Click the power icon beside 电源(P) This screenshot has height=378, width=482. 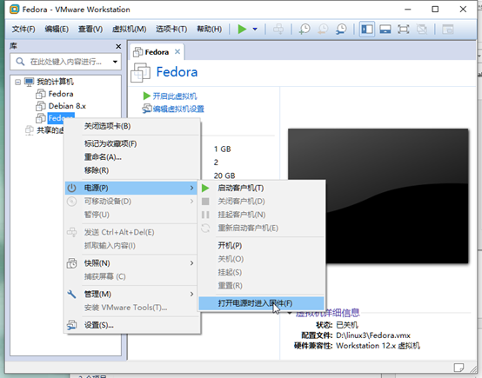[71, 188]
